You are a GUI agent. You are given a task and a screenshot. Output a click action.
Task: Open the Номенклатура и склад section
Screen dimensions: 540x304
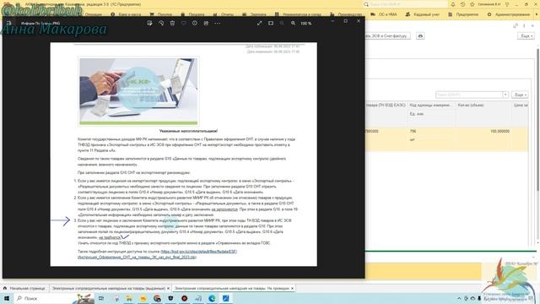pyautogui.click(x=298, y=14)
